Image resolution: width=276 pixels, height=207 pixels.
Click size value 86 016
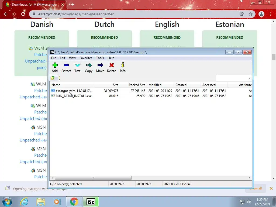coord(114,96)
